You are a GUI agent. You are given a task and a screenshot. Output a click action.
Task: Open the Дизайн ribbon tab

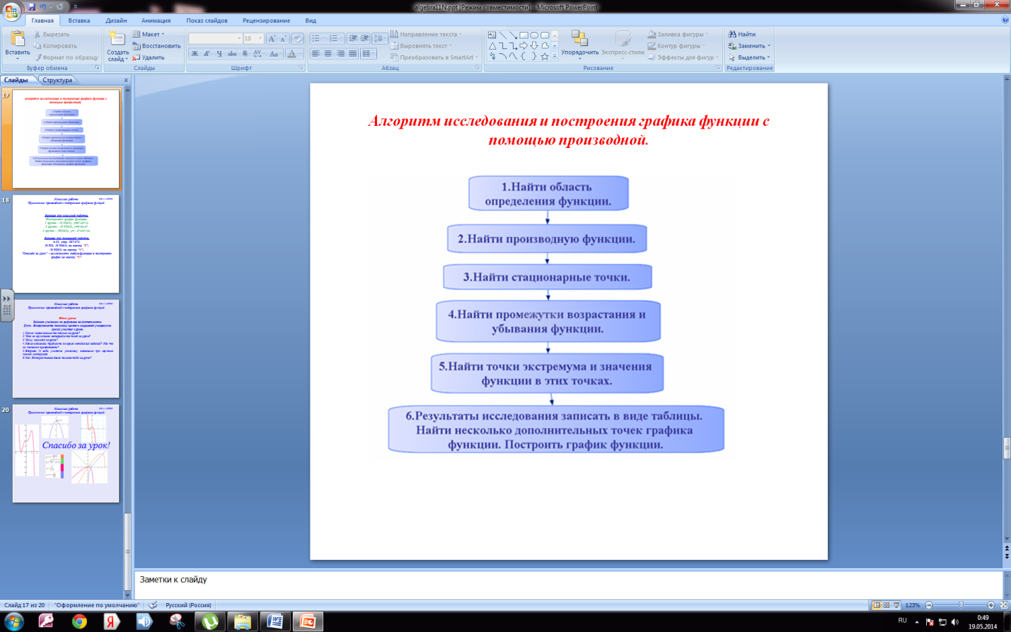[116, 21]
